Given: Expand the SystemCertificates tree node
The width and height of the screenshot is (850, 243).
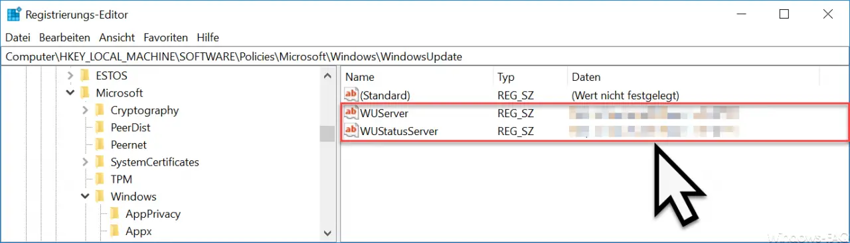Looking at the screenshot, I should [85, 162].
